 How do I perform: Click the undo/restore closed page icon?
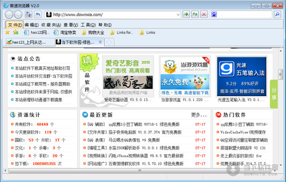(x=38, y=14)
